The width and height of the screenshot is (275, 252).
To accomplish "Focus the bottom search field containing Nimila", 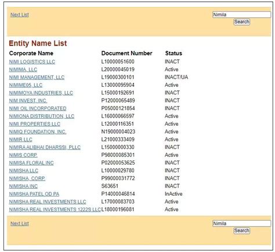I will pos(241,224).
